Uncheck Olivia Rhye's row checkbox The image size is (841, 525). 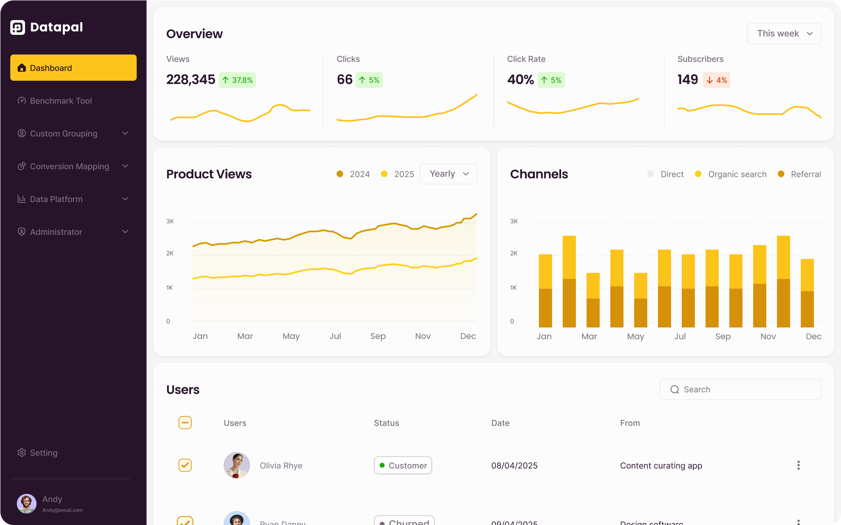point(185,465)
